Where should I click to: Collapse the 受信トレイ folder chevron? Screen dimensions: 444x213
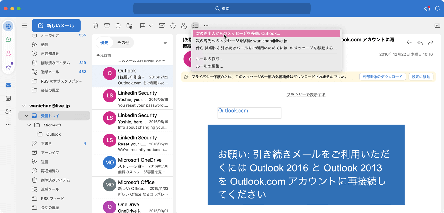(x=26, y=116)
